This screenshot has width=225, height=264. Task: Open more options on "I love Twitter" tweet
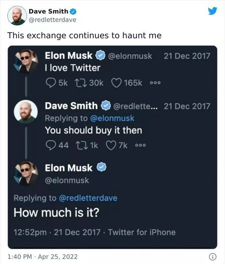click(x=156, y=83)
